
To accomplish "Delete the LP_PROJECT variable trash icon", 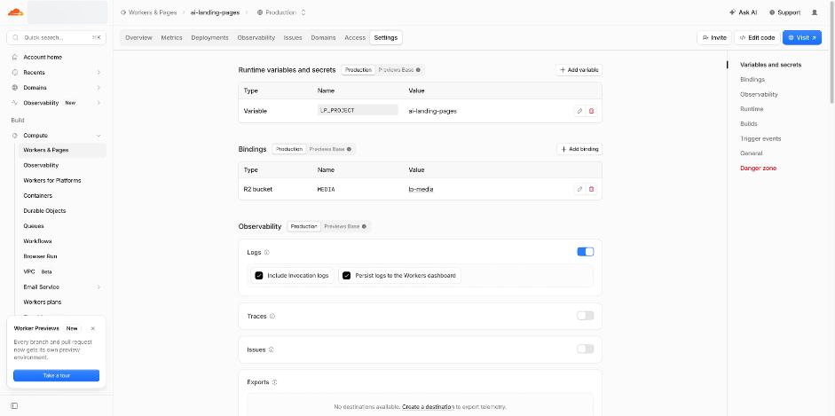I will click(x=591, y=111).
